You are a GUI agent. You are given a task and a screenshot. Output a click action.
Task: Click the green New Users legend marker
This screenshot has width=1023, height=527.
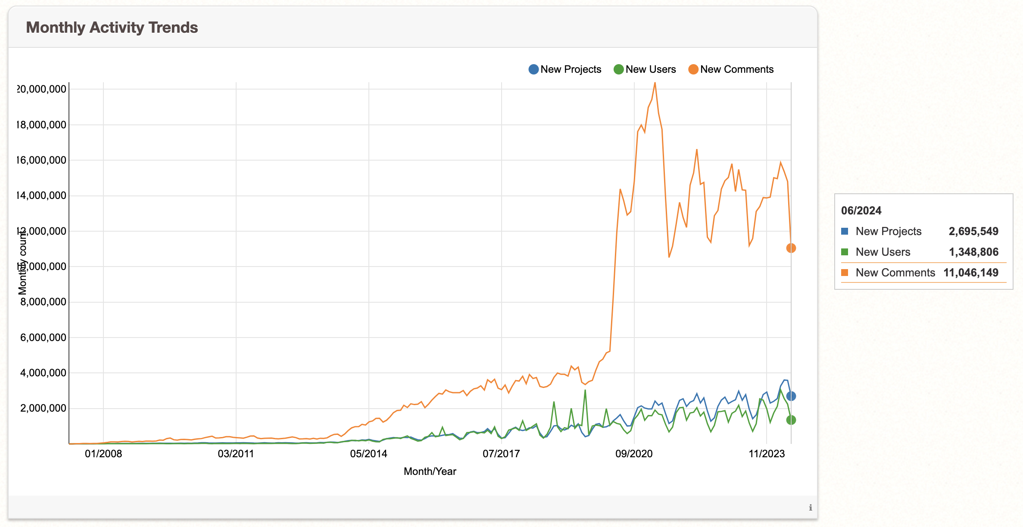point(618,69)
